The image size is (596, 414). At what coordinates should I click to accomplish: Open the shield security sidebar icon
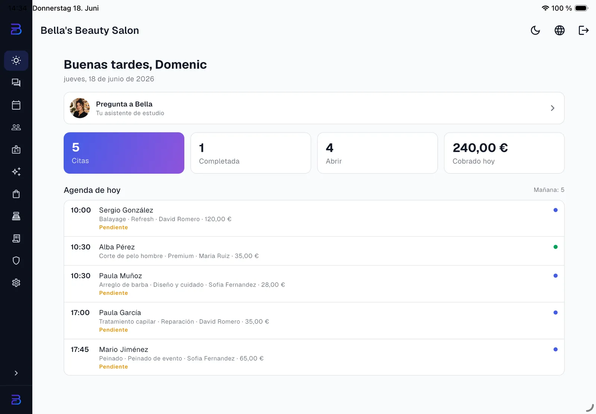pyautogui.click(x=16, y=261)
